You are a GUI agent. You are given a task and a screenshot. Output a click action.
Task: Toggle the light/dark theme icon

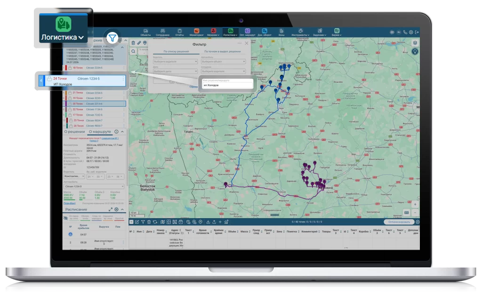click(x=392, y=32)
